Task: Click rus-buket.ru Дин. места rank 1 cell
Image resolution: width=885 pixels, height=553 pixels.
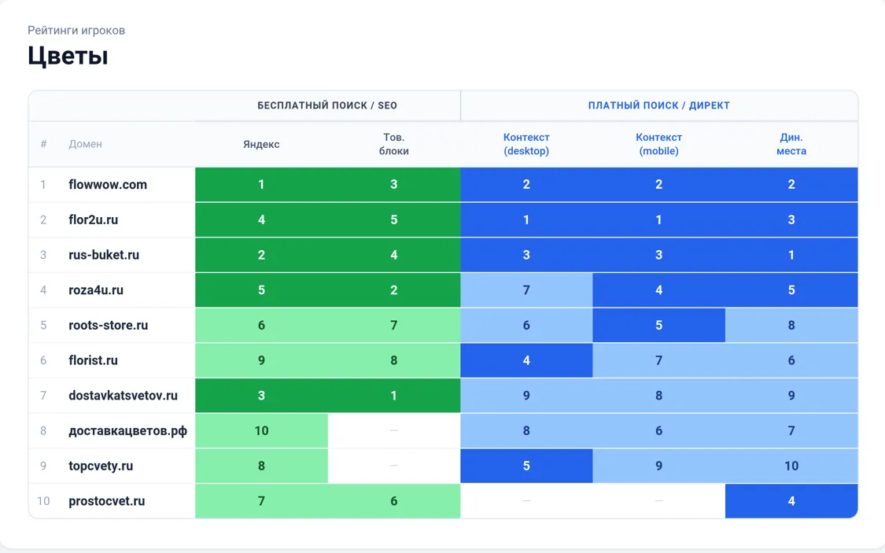Action: [x=791, y=255]
